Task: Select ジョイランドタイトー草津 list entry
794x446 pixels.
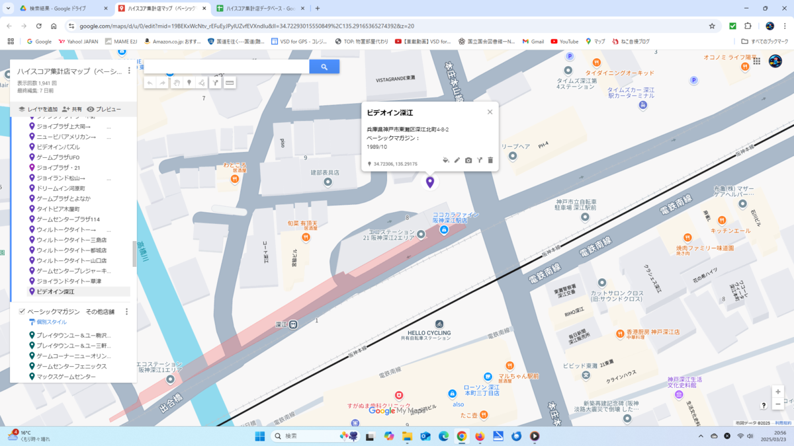Action: pyautogui.click(x=69, y=281)
